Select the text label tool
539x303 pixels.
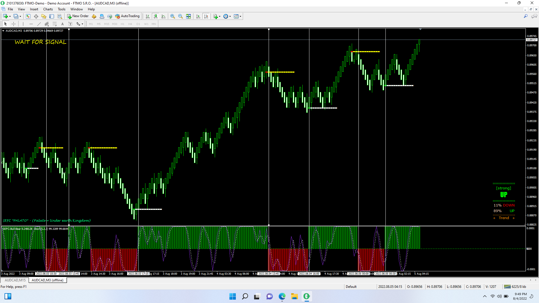[x=63, y=24]
